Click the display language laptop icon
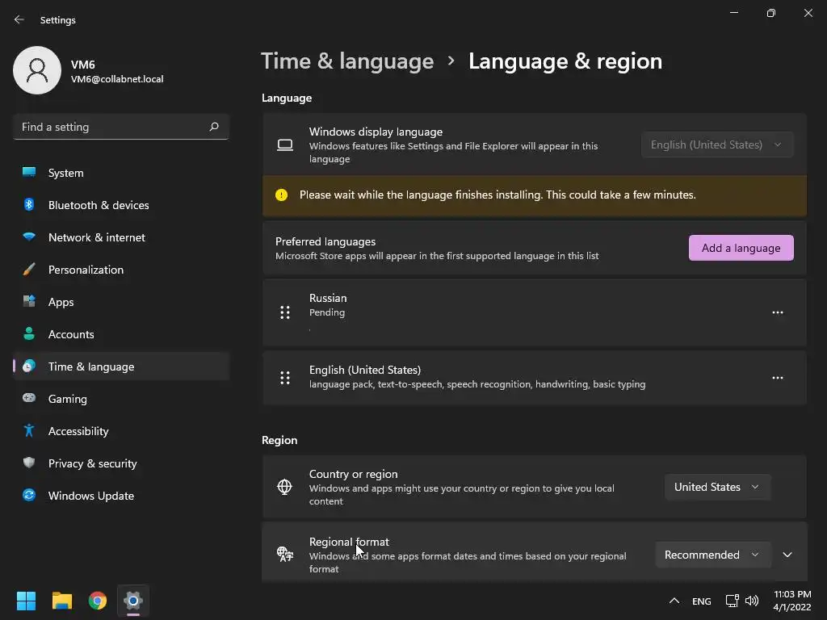Screen dimensions: 827x620 [285, 145]
